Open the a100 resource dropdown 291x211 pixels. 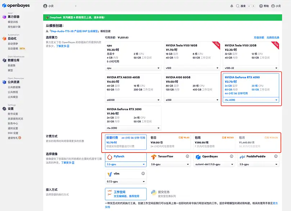(x=192, y=100)
